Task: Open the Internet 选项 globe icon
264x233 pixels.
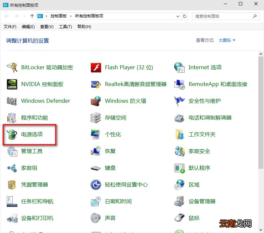Action: click(x=180, y=68)
